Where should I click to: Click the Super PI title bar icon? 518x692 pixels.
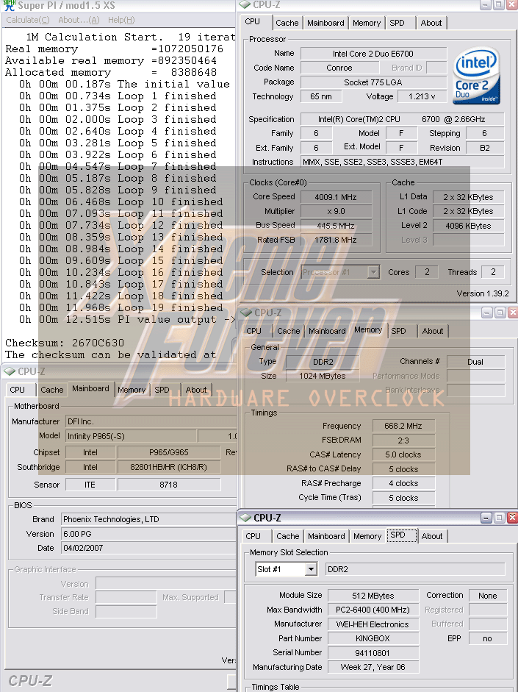tap(9, 5)
